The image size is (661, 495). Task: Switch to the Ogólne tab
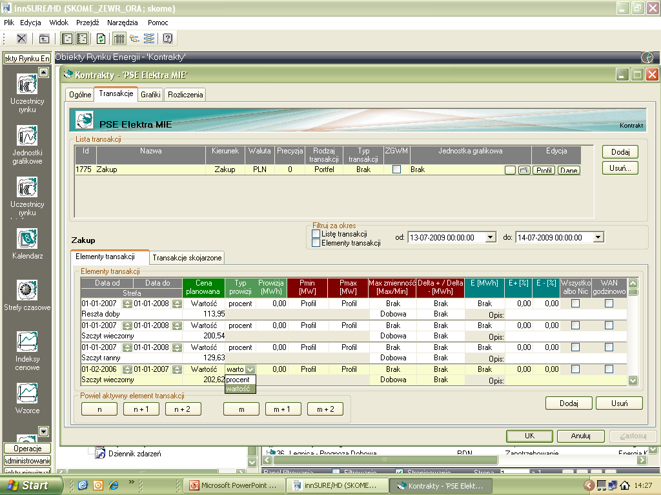pos(80,95)
